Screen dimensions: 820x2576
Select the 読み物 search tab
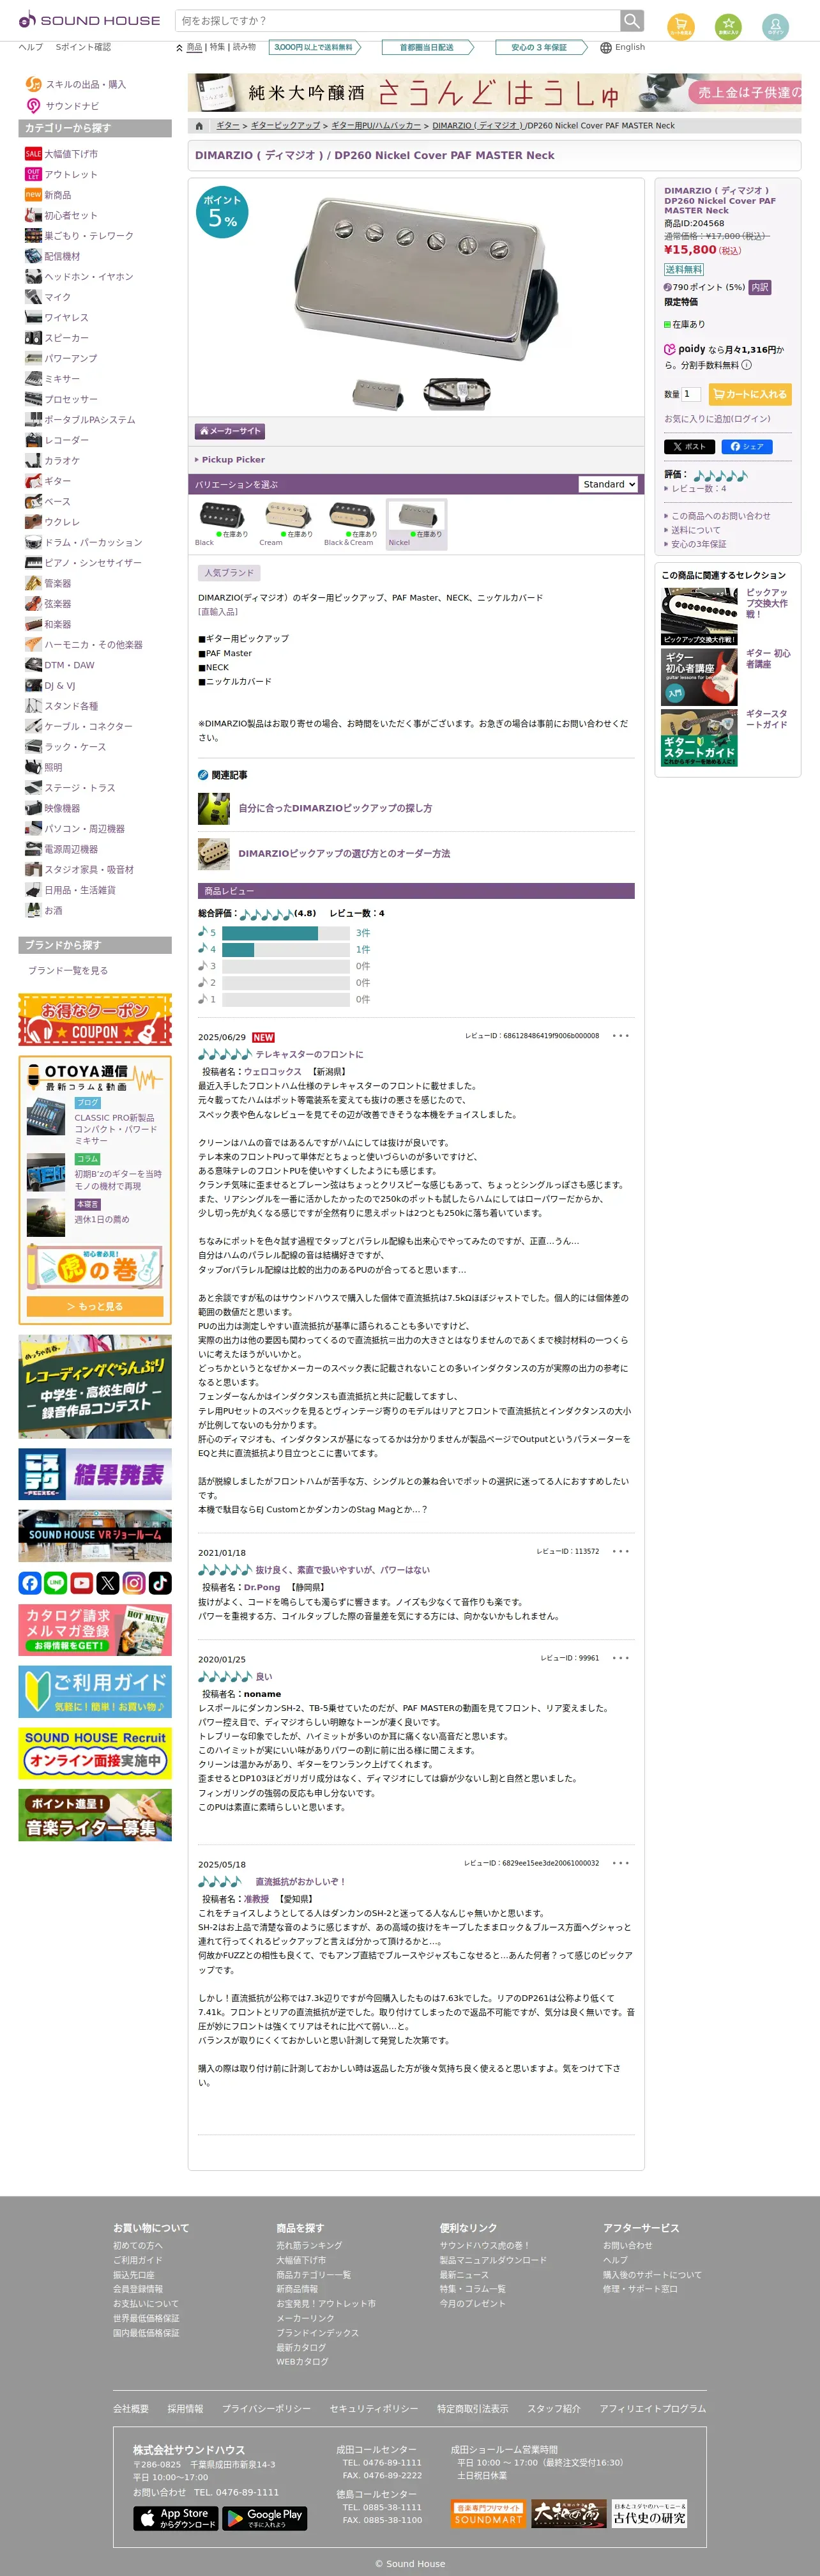244,47
